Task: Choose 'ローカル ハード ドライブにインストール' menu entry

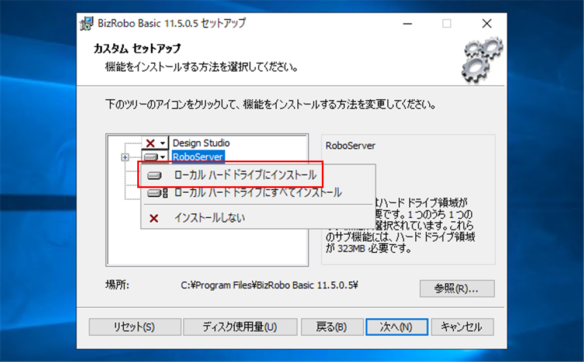Action: [x=245, y=175]
